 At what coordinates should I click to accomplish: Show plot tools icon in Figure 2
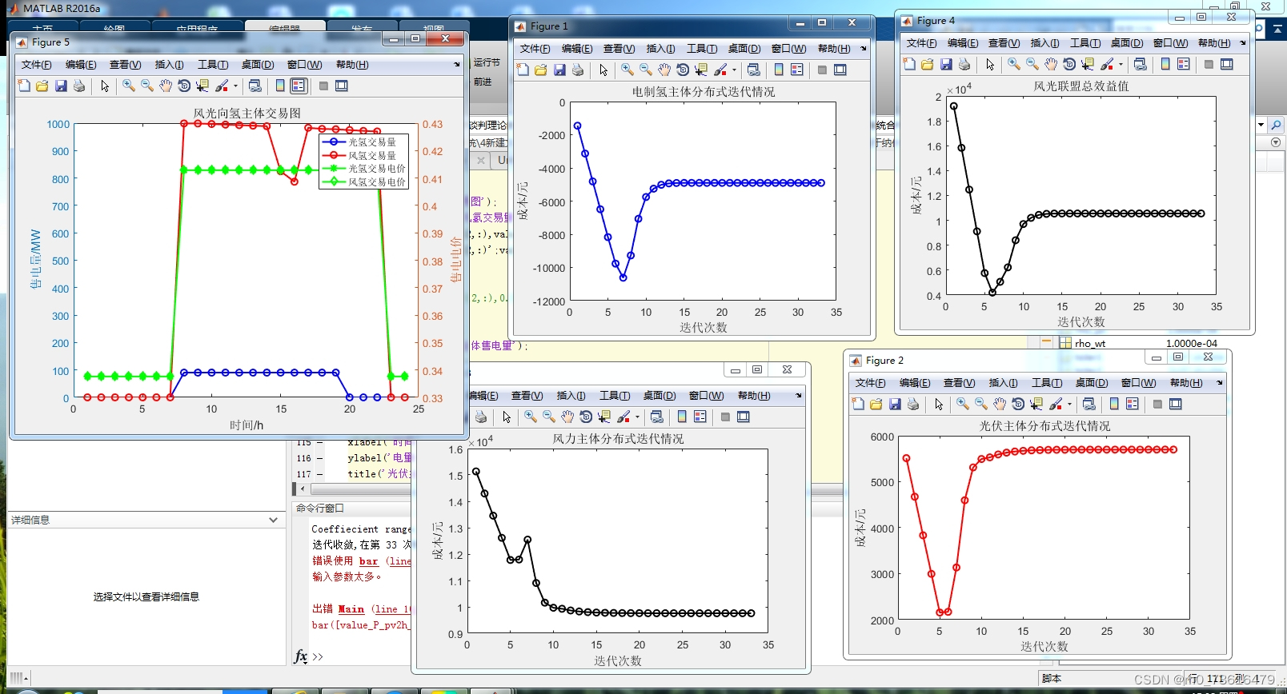tap(1176, 404)
